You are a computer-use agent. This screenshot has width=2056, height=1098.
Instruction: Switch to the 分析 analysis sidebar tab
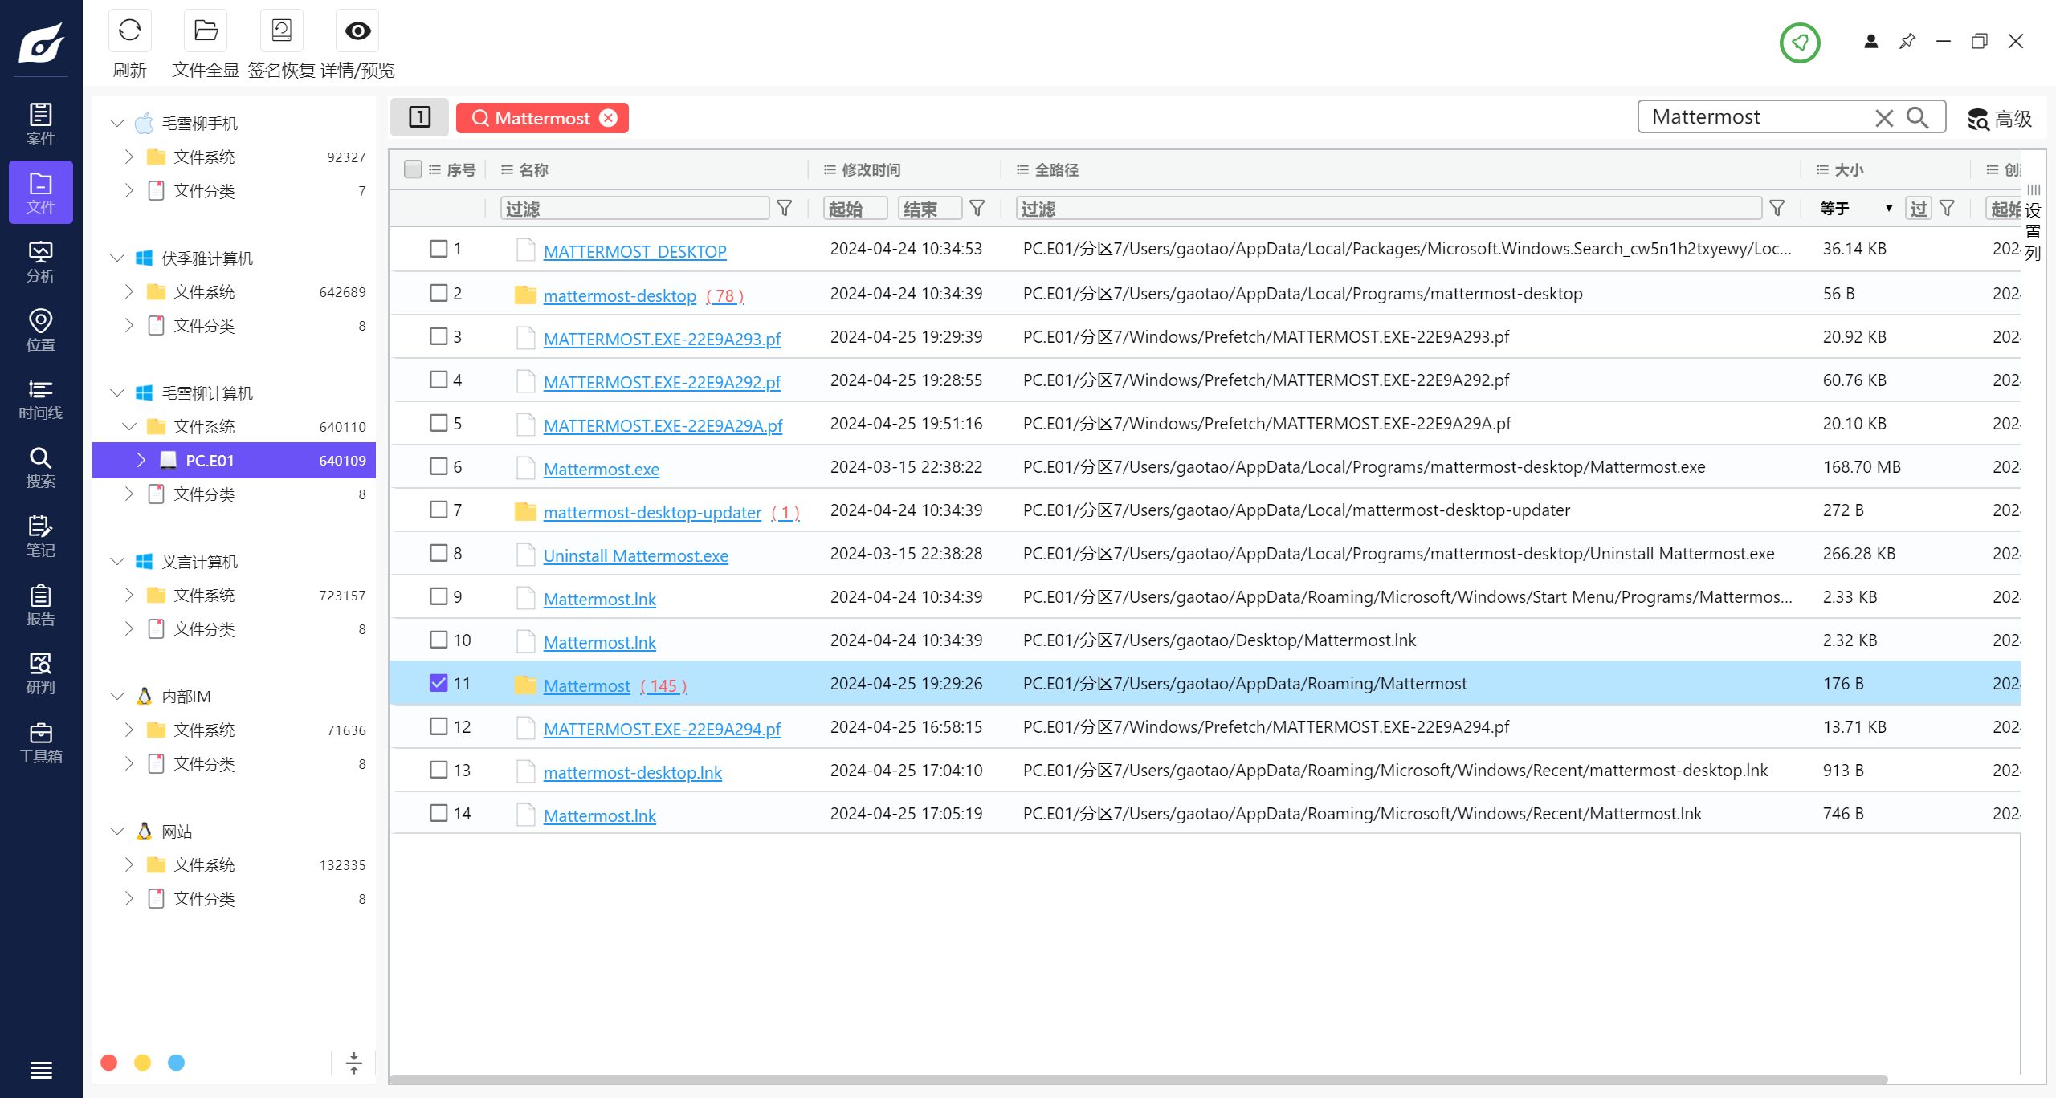pyautogui.click(x=40, y=262)
